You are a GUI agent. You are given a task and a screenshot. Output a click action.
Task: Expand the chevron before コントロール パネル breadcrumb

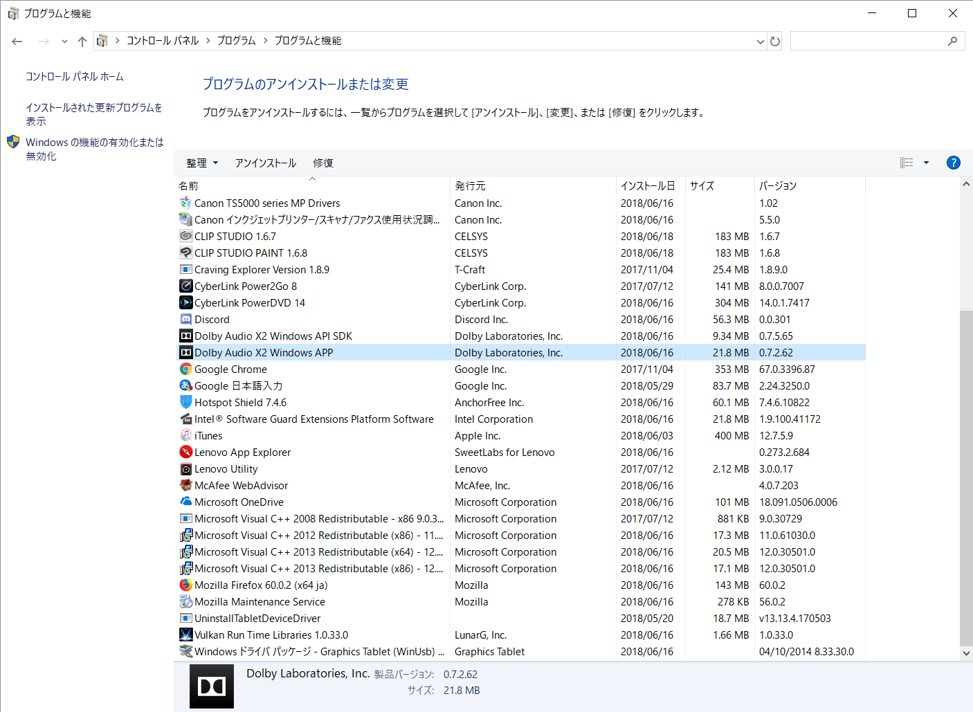pyautogui.click(x=118, y=41)
